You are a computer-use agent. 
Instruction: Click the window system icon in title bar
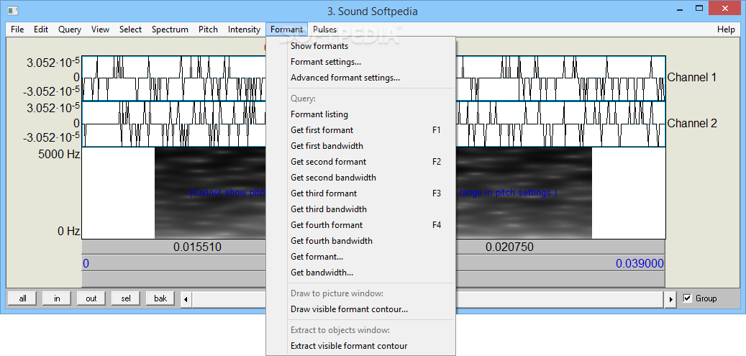(13, 10)
